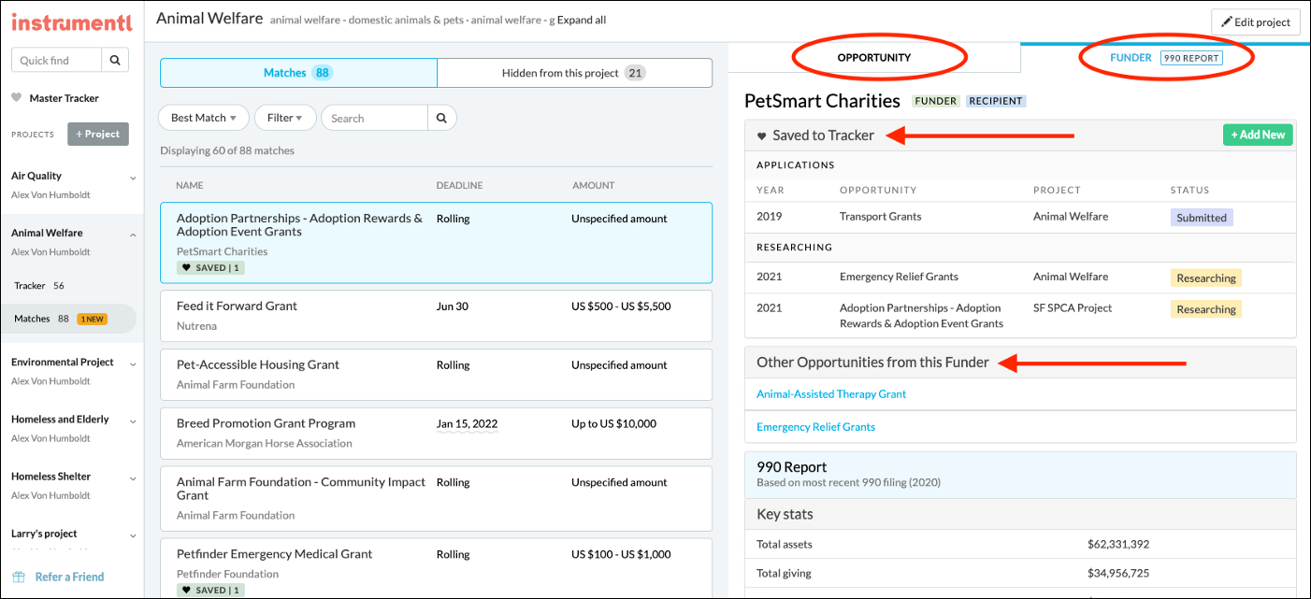Open the Best Match sort dropdown
This screenshot has width=1311, height=599.
pos(205,118)
